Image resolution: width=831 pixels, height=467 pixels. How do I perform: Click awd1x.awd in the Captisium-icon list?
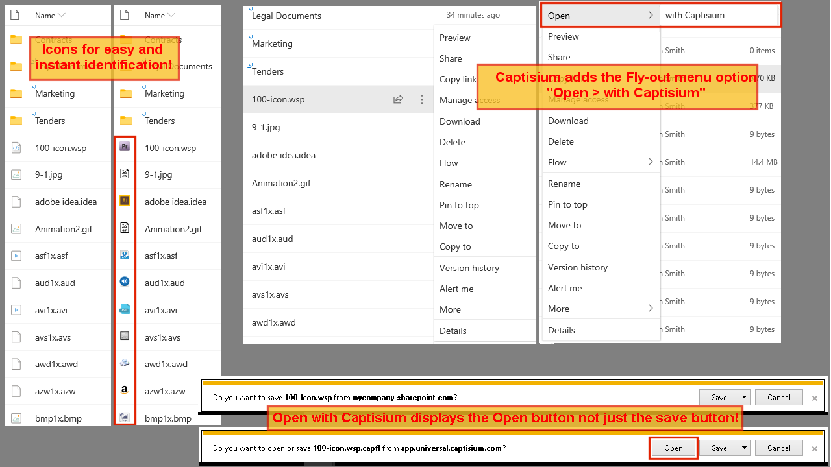pos(166,364)
